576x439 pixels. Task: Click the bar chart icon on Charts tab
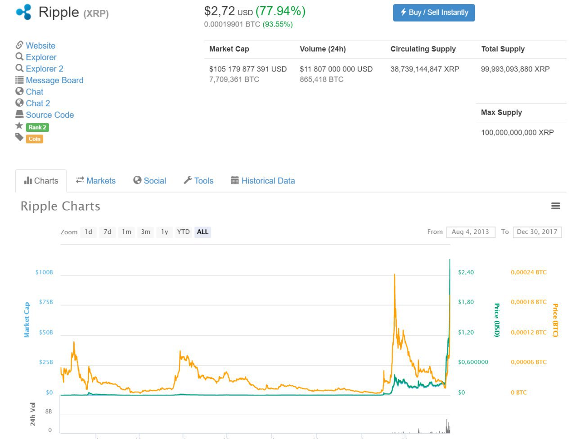(x=28, y=180)
